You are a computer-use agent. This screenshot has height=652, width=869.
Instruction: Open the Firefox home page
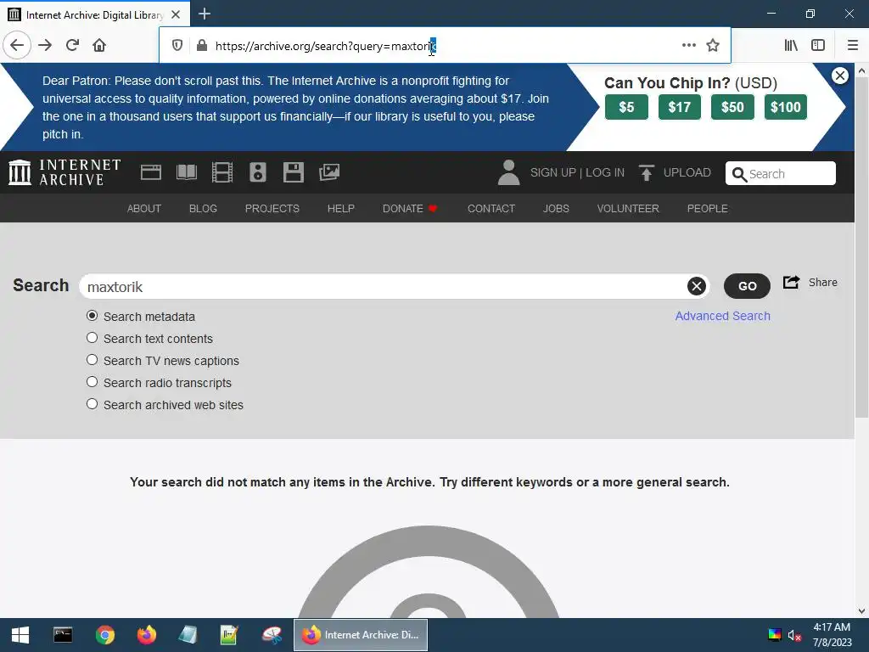point(99,46)
